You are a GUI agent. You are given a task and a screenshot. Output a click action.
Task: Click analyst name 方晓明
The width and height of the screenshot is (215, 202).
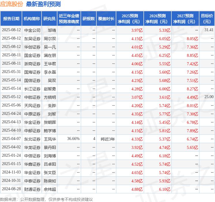(x=50, y=97)
